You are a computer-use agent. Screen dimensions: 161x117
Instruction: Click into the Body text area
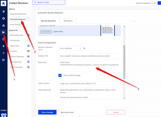point(91,66)
